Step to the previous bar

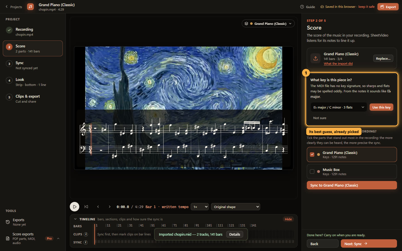coord(98,207)
